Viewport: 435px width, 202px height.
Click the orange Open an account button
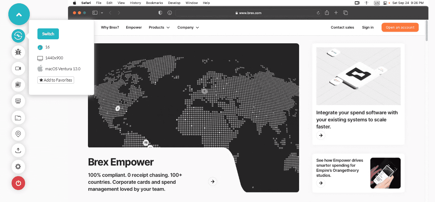400,27
